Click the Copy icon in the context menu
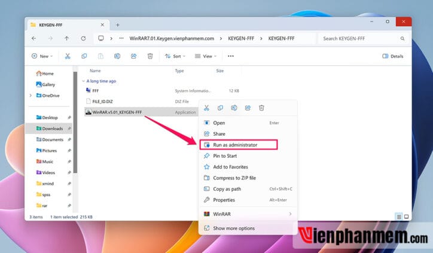 [x=220, y=108]
